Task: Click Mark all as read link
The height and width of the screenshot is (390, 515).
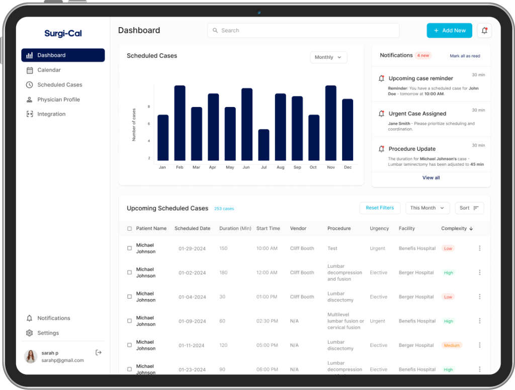Action: pos(465,56)
